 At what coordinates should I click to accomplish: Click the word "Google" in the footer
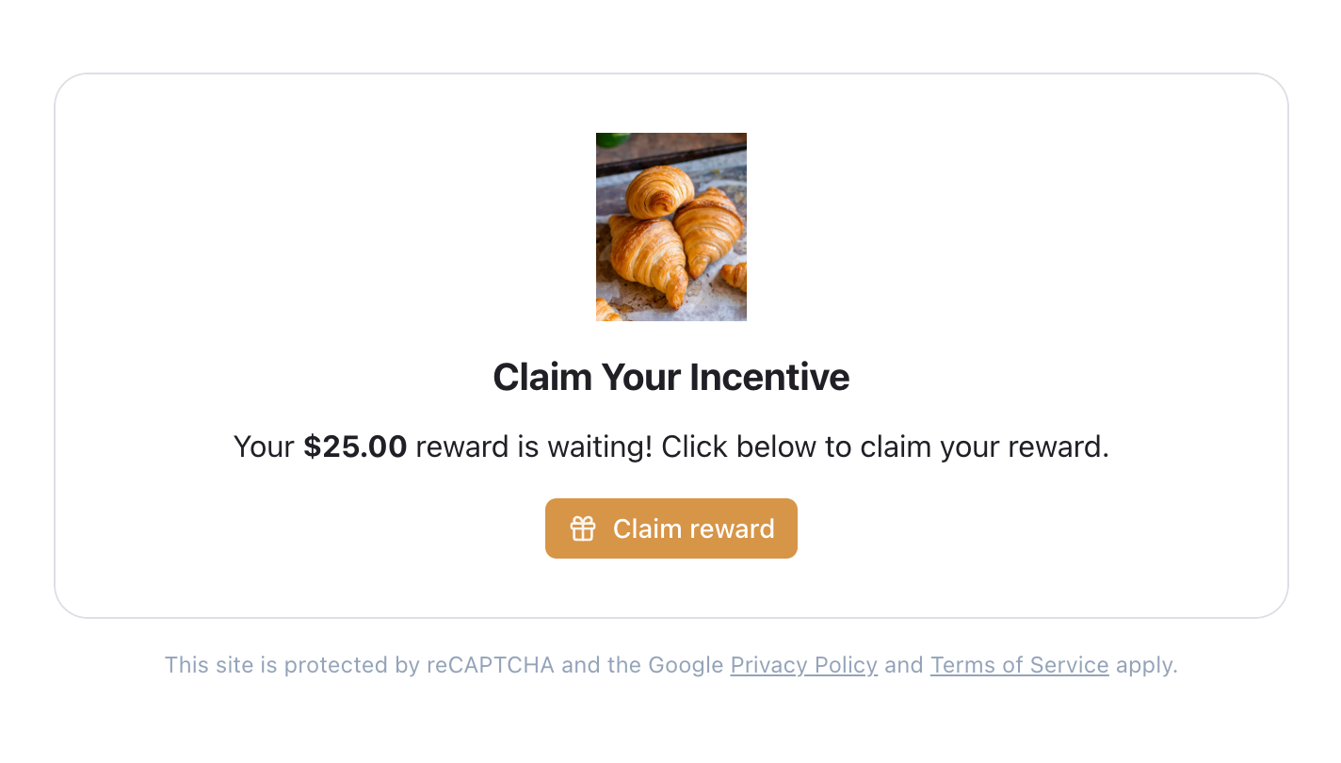coord(686,665)
